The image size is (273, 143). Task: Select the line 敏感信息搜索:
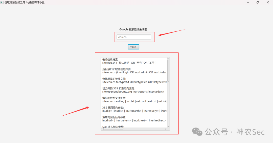tap(110, 60)
